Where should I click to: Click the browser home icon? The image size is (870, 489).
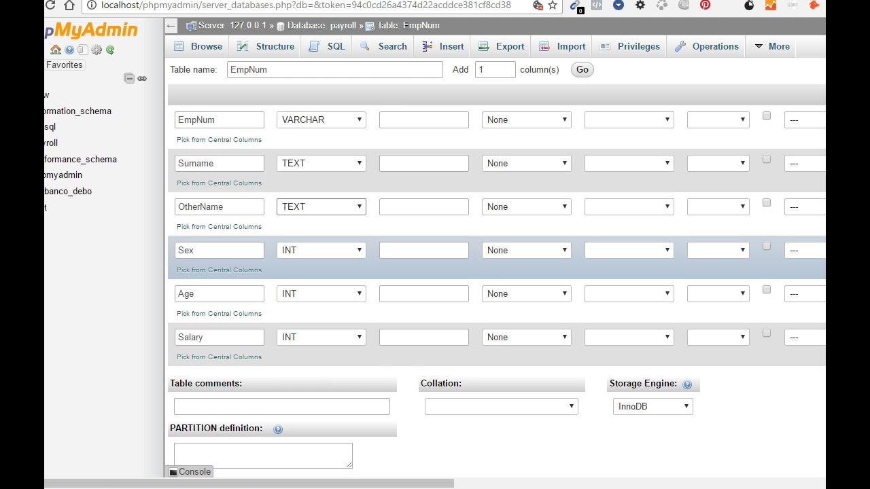(69, 5)
